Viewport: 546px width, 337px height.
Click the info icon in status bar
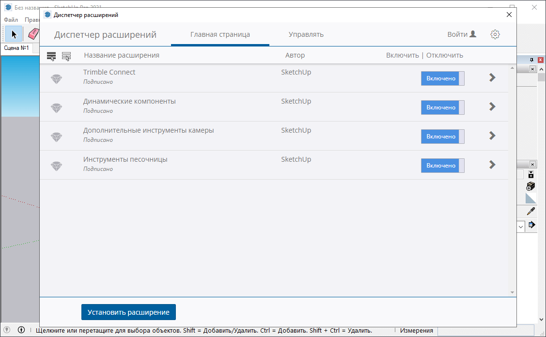[21, 330]
